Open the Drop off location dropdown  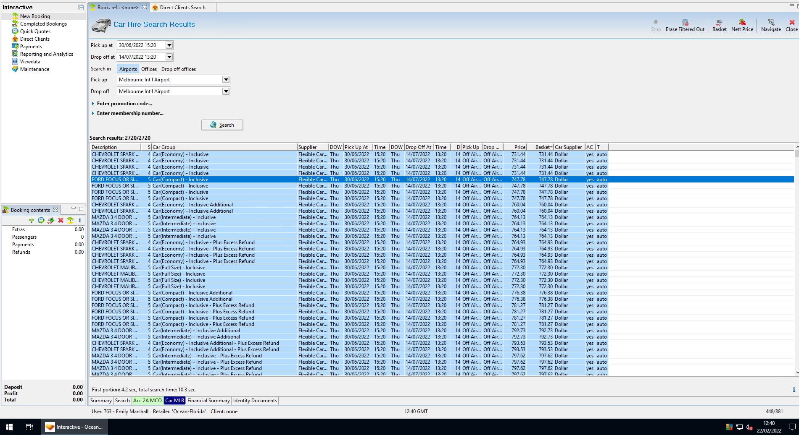point(226,91)
